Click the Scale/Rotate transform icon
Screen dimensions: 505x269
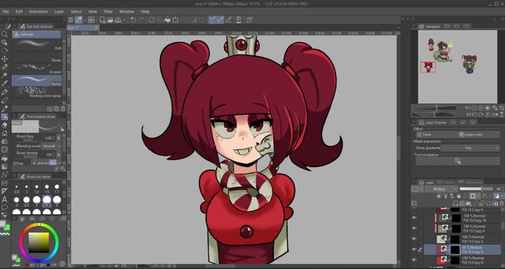click(x=175, y=20)
